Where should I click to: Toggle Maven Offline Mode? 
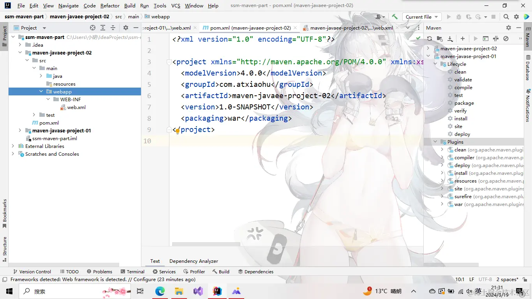coord(495,39)
